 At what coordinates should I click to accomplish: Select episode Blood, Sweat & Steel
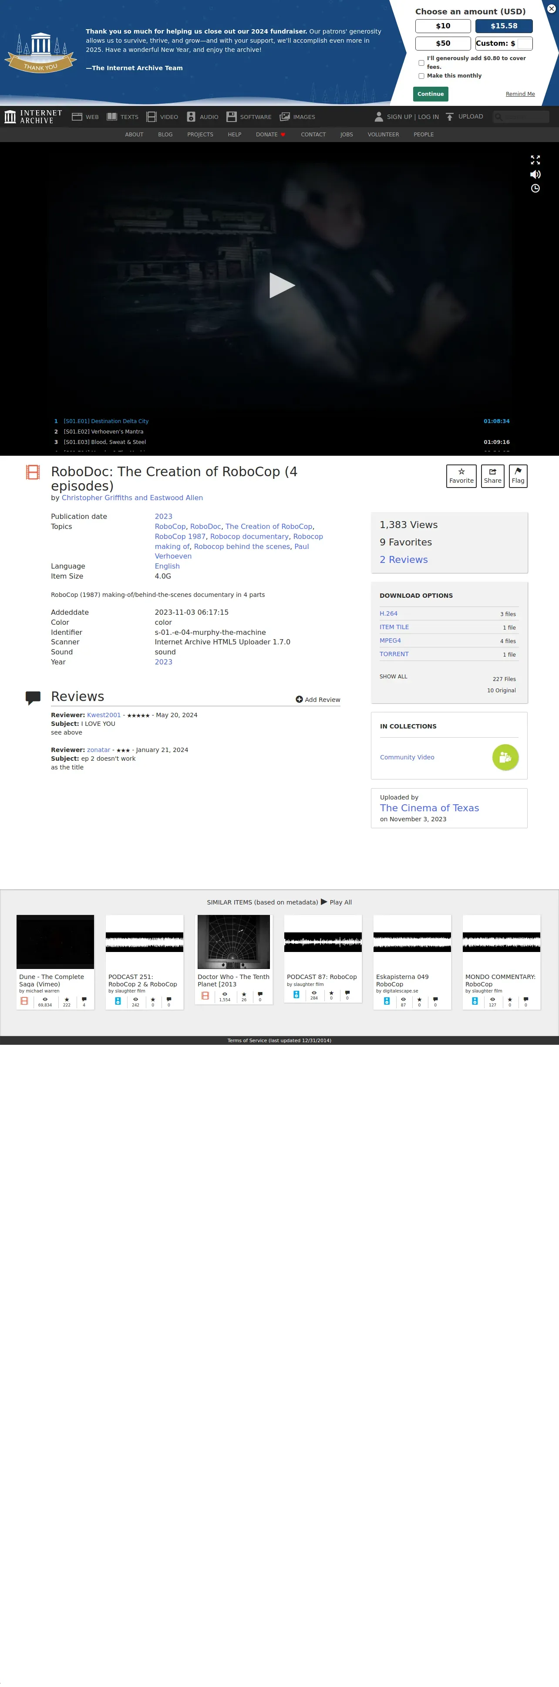coord(282,442)
